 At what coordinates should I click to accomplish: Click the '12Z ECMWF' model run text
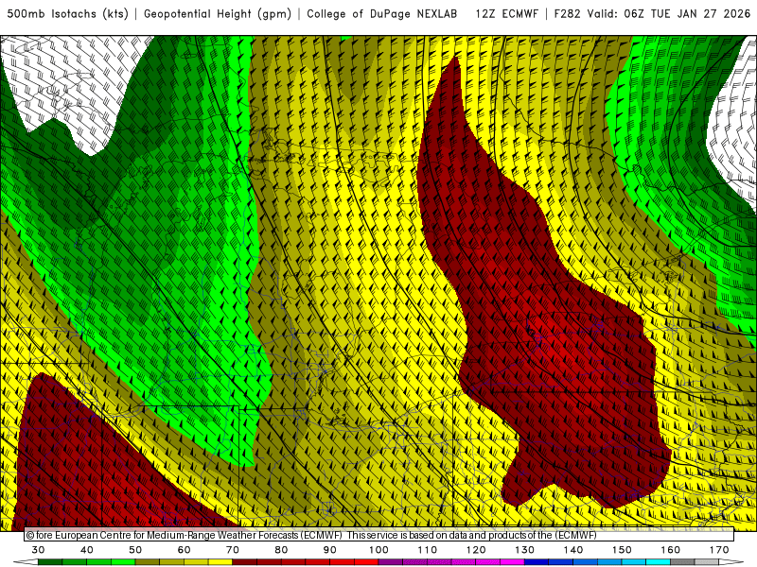click(506, 14)
